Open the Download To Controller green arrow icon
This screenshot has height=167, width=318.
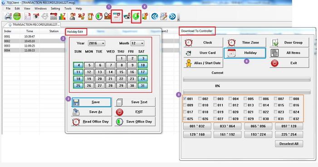136,16
